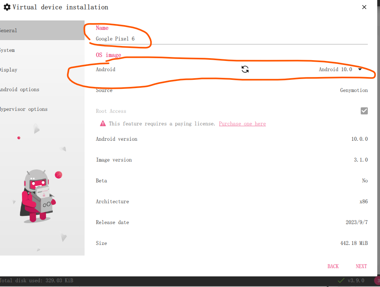Click the 'Root Access' label
Screen dimensions: 380x287
pyautogui.click(x=111, y=111)
